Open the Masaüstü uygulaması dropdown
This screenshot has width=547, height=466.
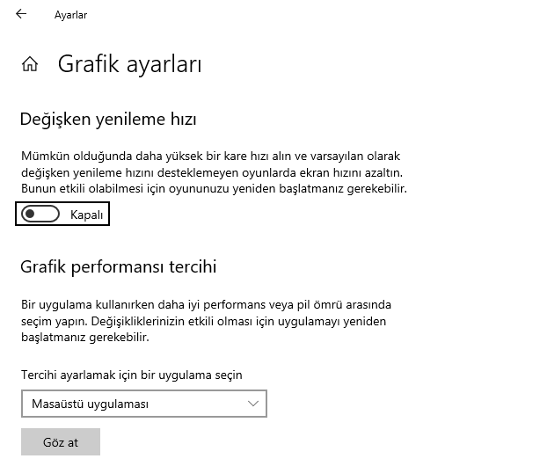pos(143,404)
